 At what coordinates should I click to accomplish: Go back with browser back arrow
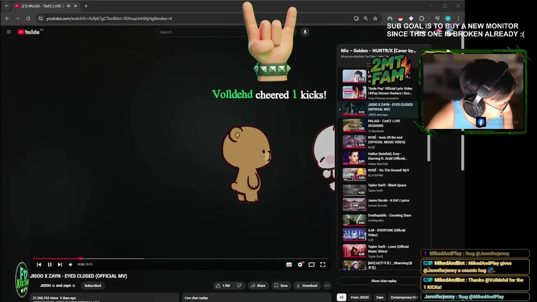[7, 18]
